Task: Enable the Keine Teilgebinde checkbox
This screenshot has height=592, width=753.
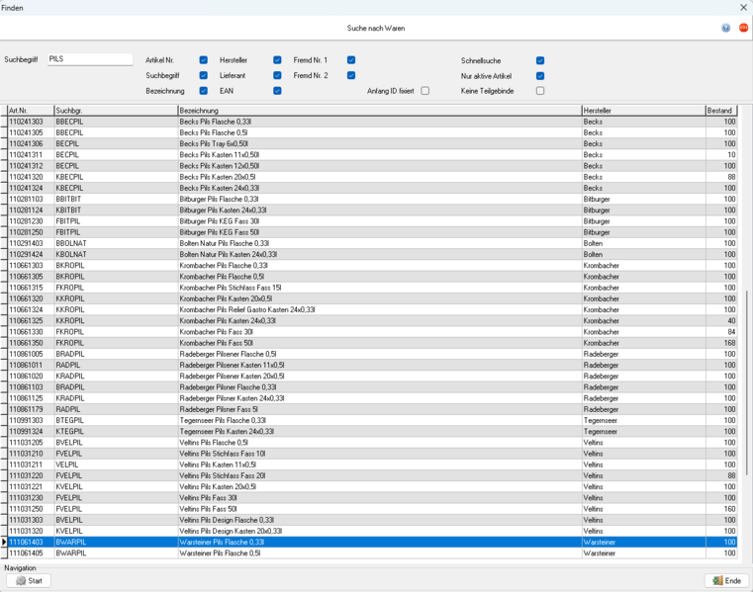Action: point(540,91)
